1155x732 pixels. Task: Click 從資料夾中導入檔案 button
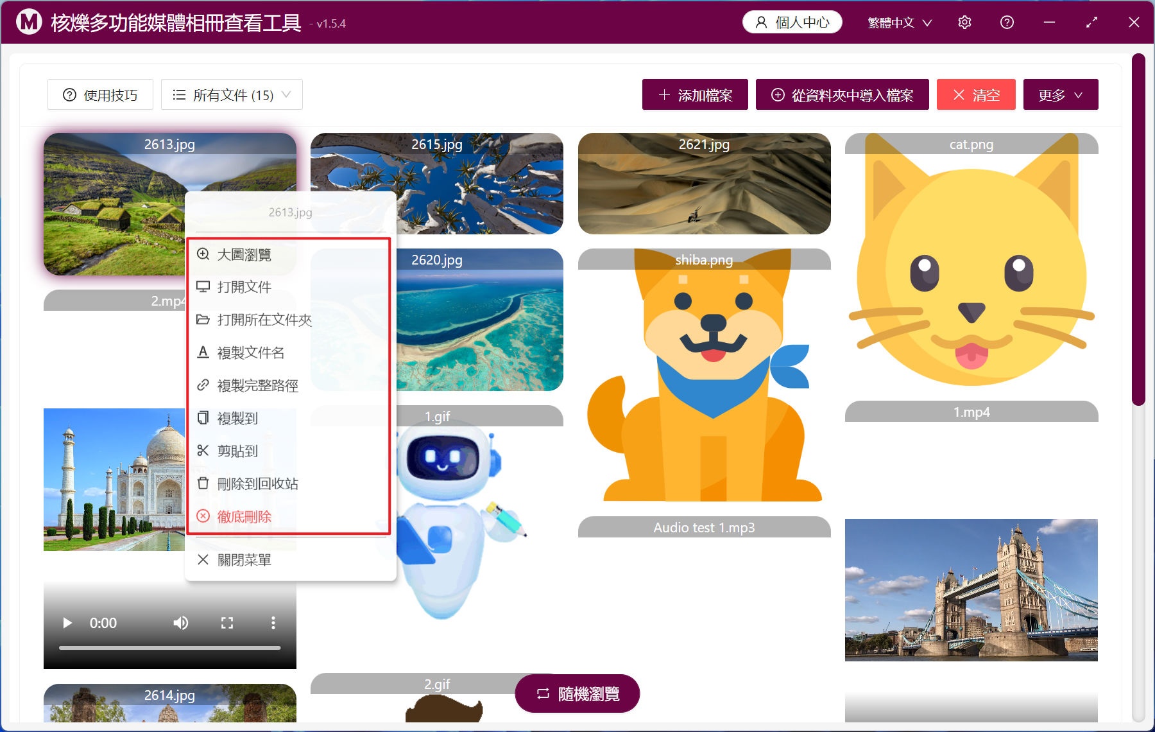[842, 95]
